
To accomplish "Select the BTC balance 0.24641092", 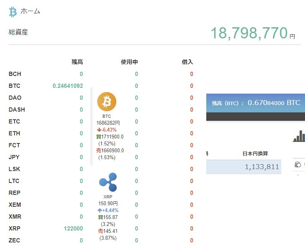I will pyautogui.click(x=68, y=86).
